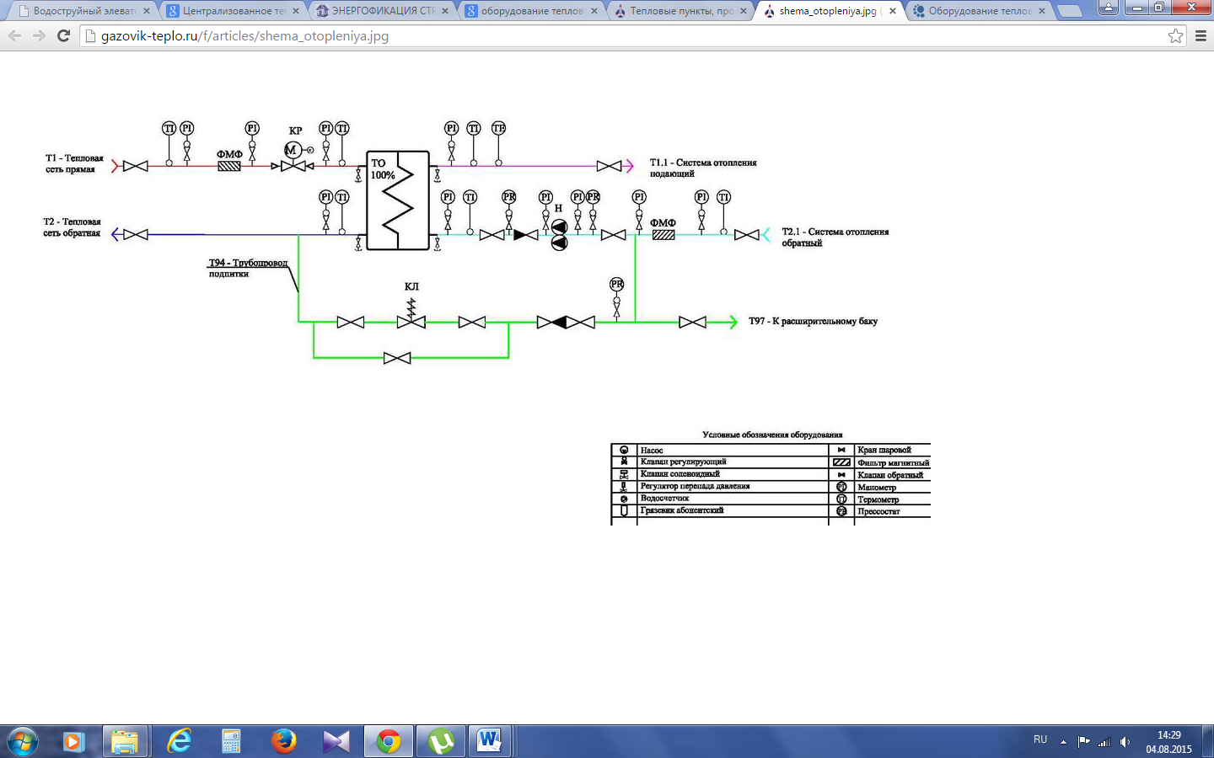The height and width of the screenshot is (758, 1214).
Task: Open the Action Center flag icon
Action: (x=1083, y=742)
